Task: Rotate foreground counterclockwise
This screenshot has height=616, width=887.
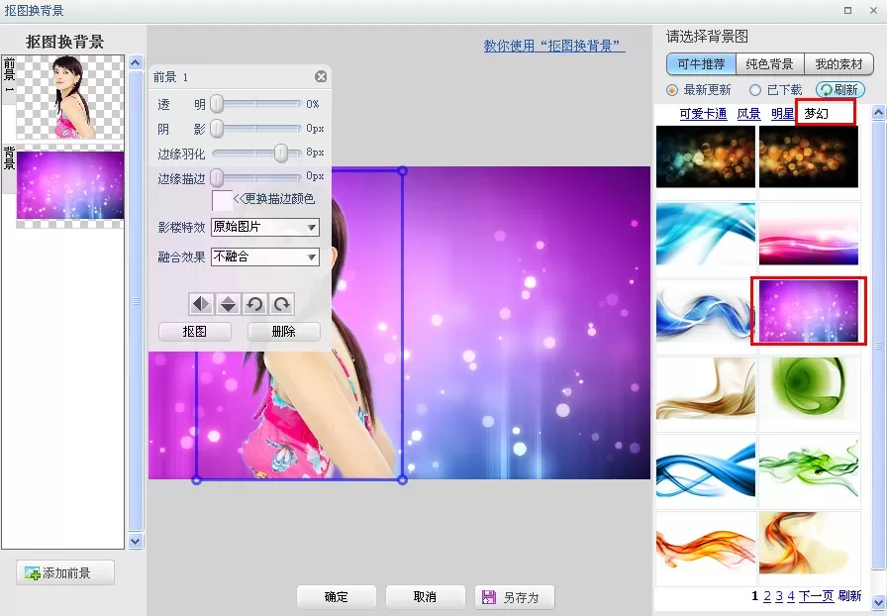Action: (254, 304)
